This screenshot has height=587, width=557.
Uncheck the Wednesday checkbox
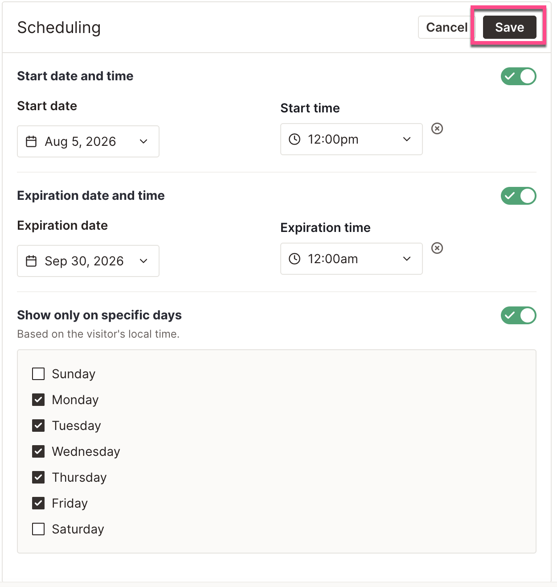coord(38,451)
